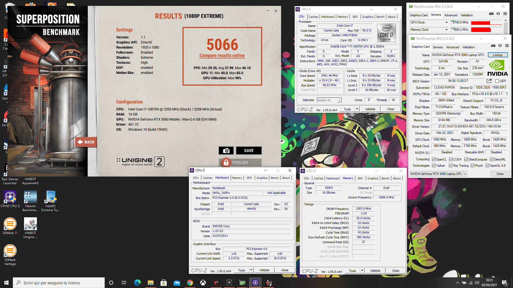Switch to Advanced tab in GPU-Z Graphics Card window

452,47
